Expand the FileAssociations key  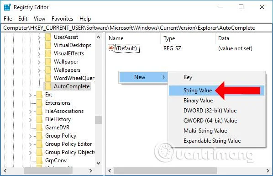[31, 112]
